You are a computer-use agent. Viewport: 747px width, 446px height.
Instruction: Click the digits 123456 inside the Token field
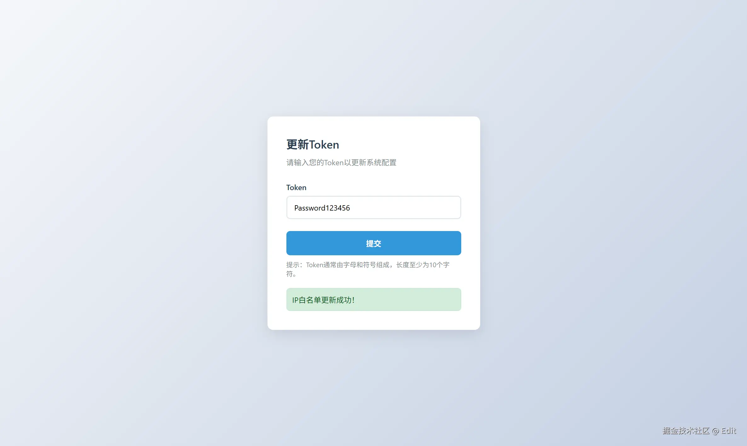tap(338, 208)
